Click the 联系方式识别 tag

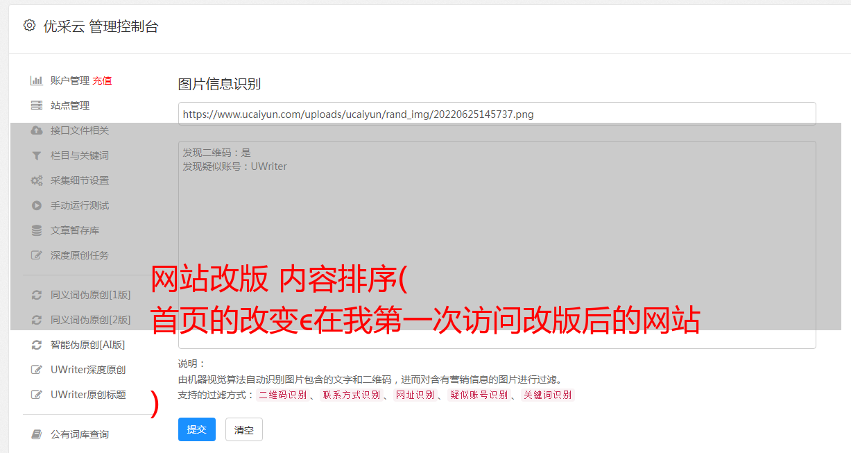click(x=351, y=395)
